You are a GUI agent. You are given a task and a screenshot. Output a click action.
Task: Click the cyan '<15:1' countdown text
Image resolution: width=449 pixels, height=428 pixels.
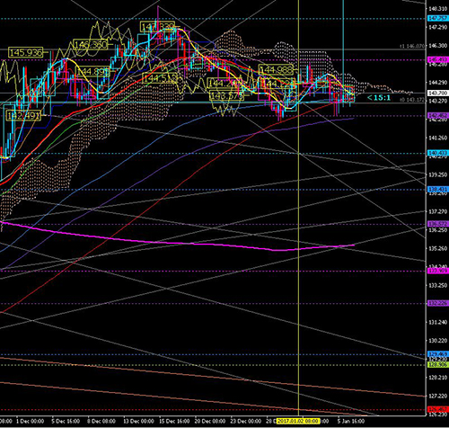point(379,98)
